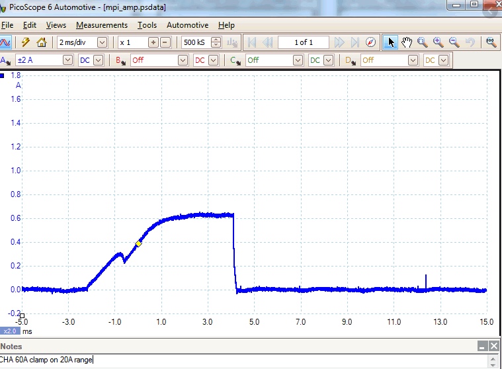Minimize the Notes panel
The height and width of the screenshot is (369, 502).
[x=482, y=346]
